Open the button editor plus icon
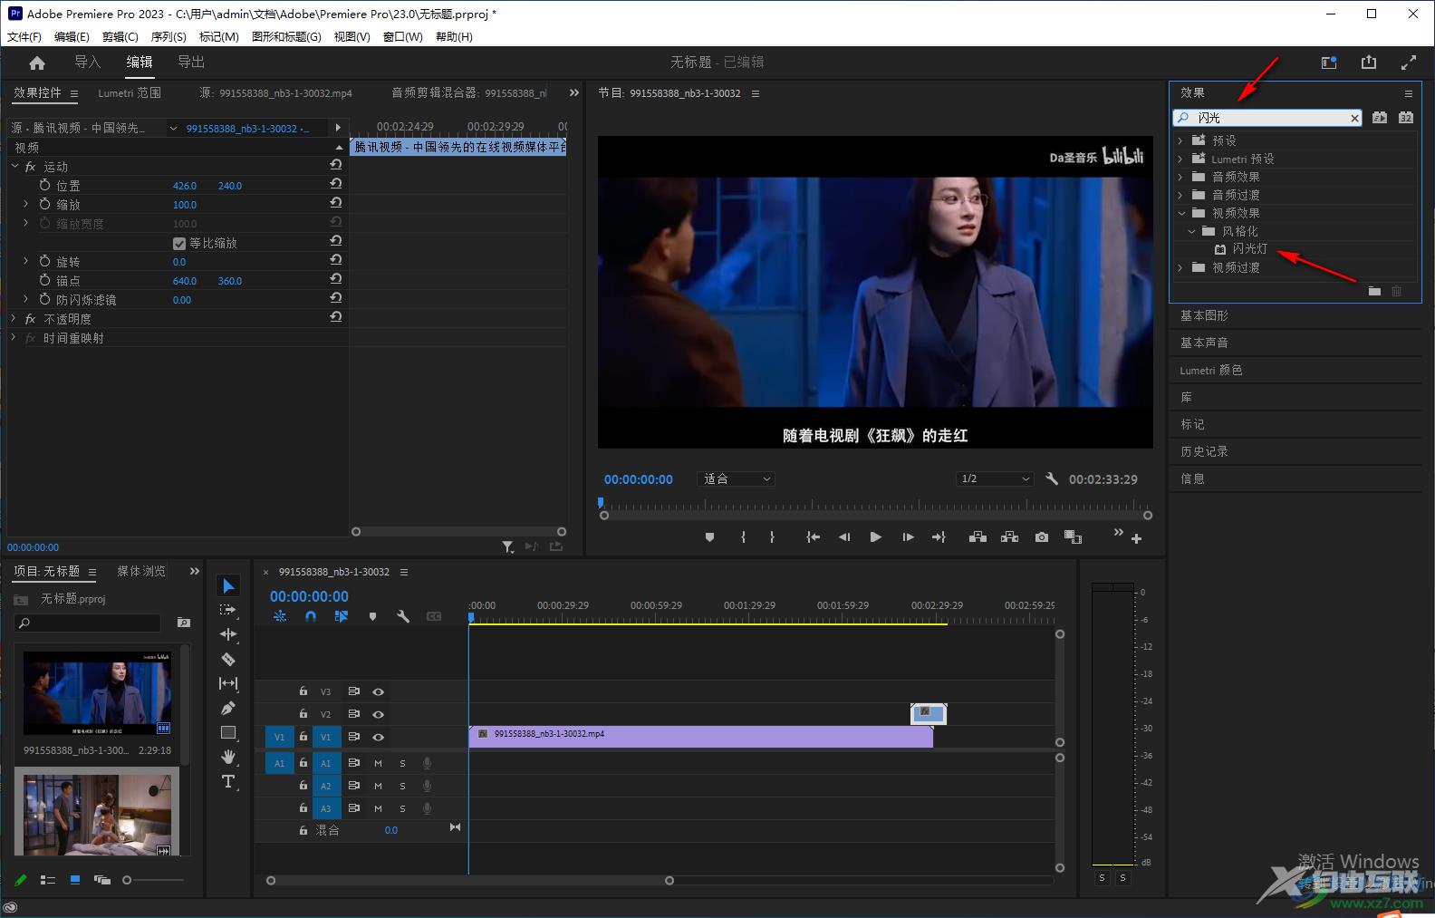Image resolution: width=1435 pixels, height=918 pixels. click(1136, 538)
